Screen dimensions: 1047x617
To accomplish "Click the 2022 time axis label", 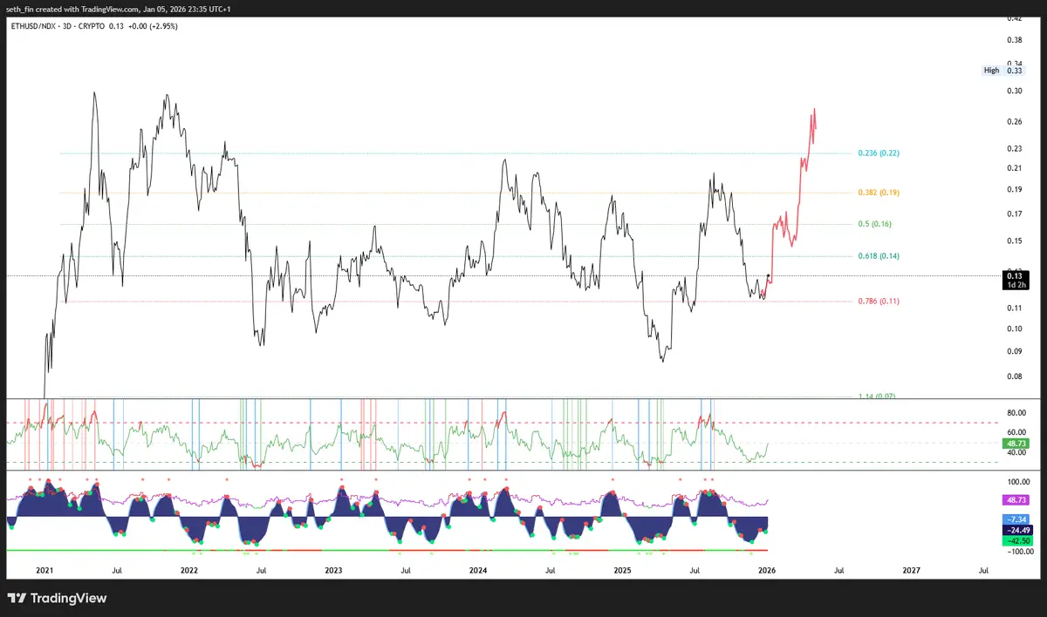I will click(188, 571).
